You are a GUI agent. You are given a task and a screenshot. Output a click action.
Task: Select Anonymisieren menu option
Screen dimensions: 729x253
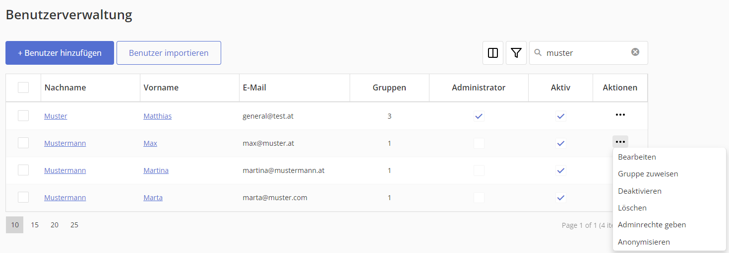click(x=644, y=242)
